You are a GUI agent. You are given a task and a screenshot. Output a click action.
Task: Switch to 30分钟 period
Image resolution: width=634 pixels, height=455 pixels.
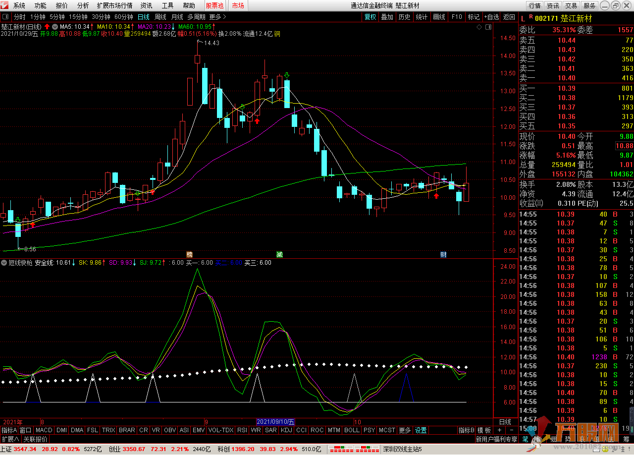101,17
